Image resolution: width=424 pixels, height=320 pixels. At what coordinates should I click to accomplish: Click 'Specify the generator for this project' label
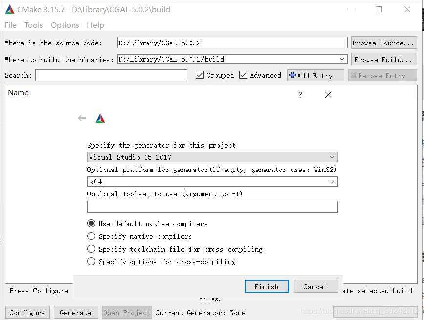click(161, 145)
